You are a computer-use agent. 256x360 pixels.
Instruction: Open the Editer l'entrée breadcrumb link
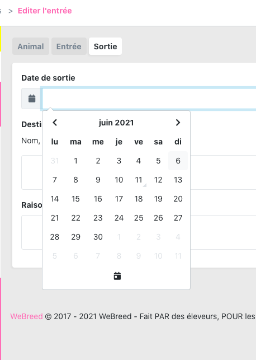click(x=45, y=11)
